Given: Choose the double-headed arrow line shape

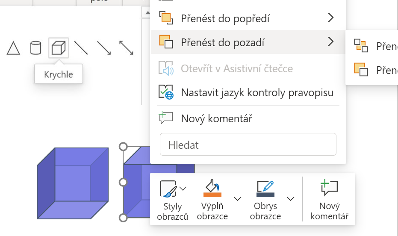Looking at the screenshot, I should [126, 48].
